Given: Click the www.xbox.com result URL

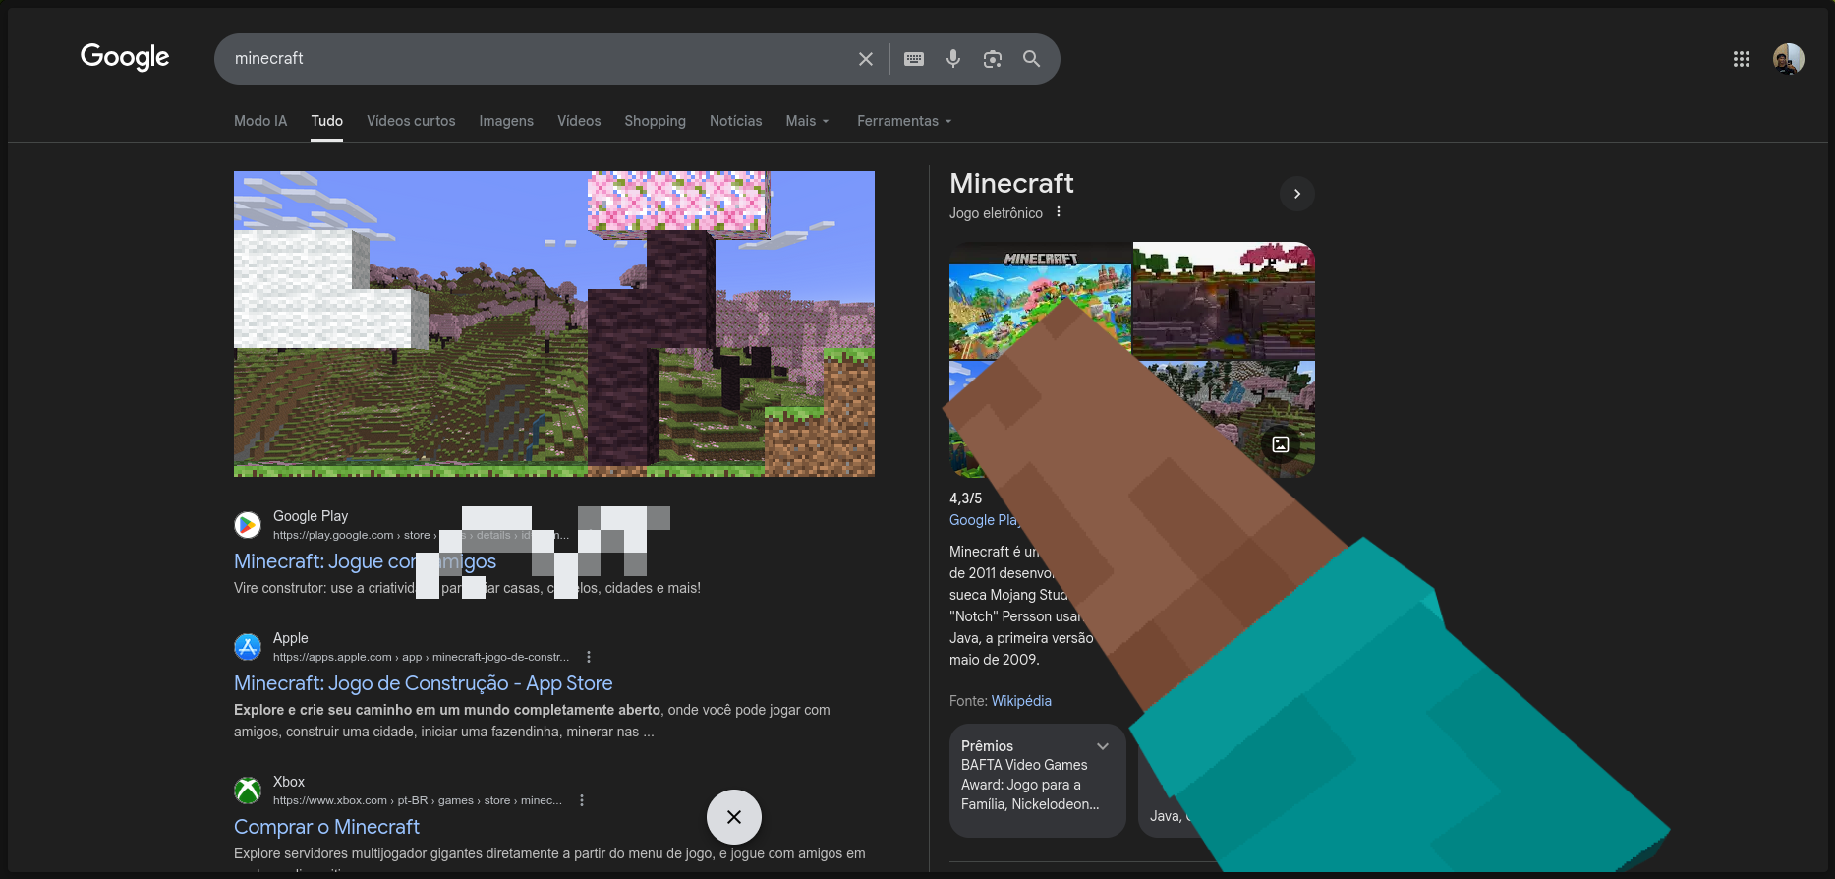Looking at the screenshot, I should click(x=418, y=800).
